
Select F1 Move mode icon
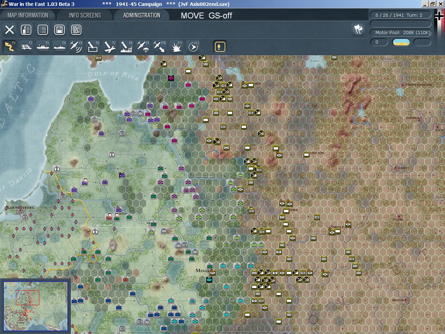[x=9, y=46]
